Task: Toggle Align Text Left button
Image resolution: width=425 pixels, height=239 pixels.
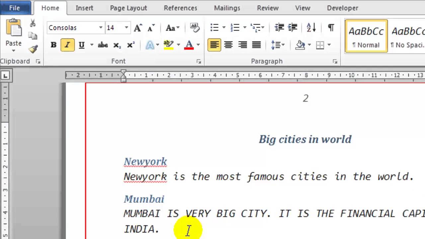Action: point(214,45)
